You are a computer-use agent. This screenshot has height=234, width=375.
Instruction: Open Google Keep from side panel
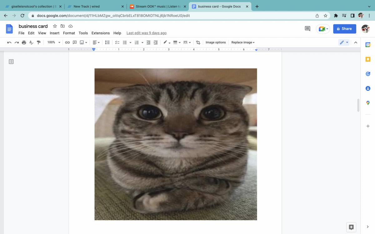(x=368, y=59)
